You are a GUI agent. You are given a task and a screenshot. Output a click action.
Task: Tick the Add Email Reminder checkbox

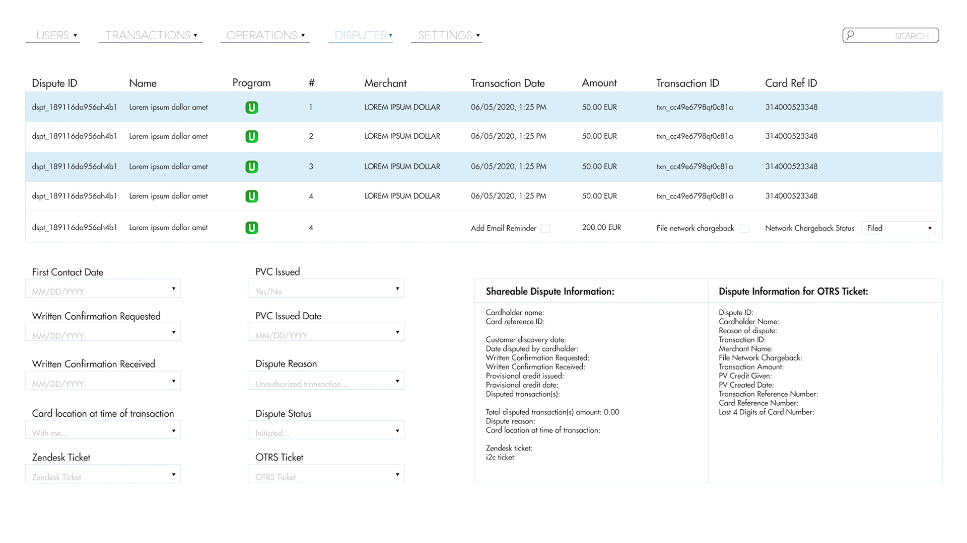pos(545,228)
